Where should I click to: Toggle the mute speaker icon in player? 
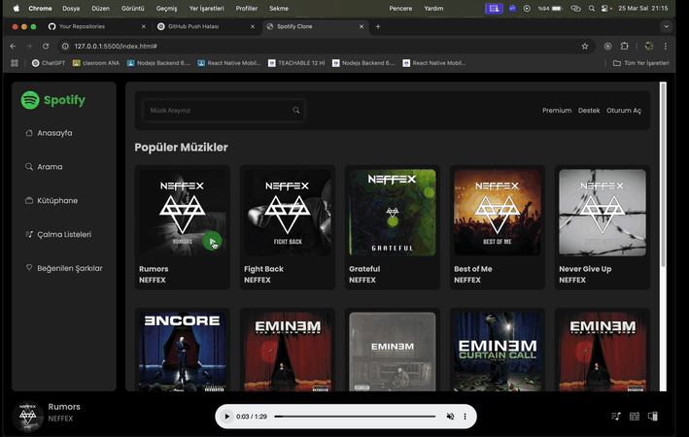coord(450,417)
